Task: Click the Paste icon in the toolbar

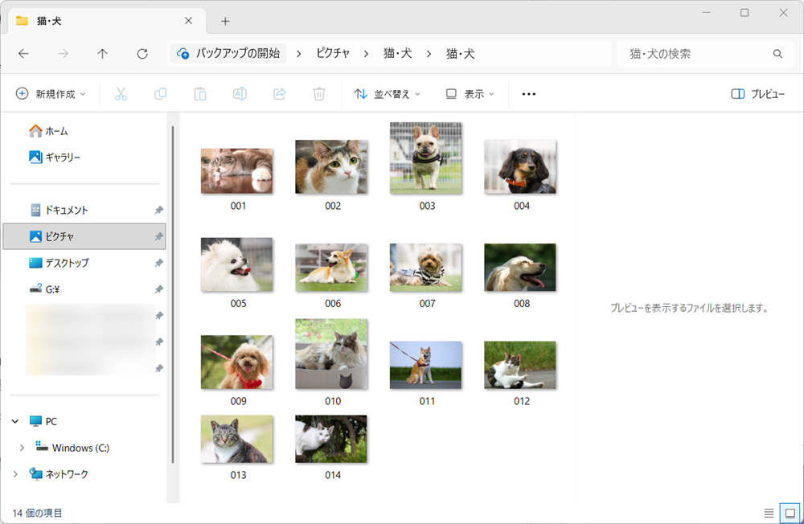Action: click(199, 93)
